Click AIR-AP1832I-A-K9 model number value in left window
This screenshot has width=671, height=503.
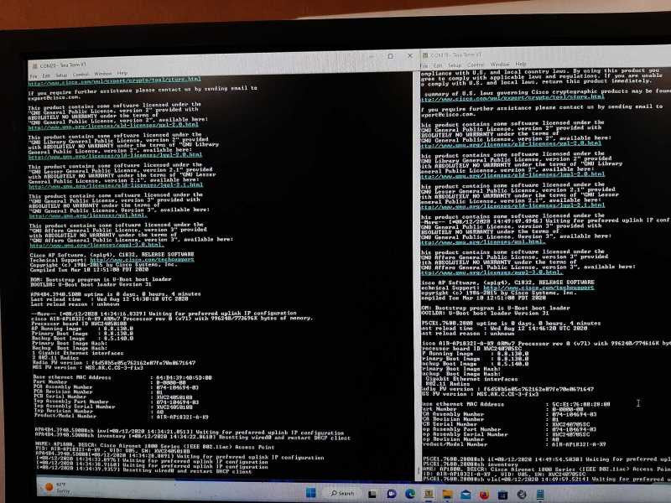tap(183, 417)
